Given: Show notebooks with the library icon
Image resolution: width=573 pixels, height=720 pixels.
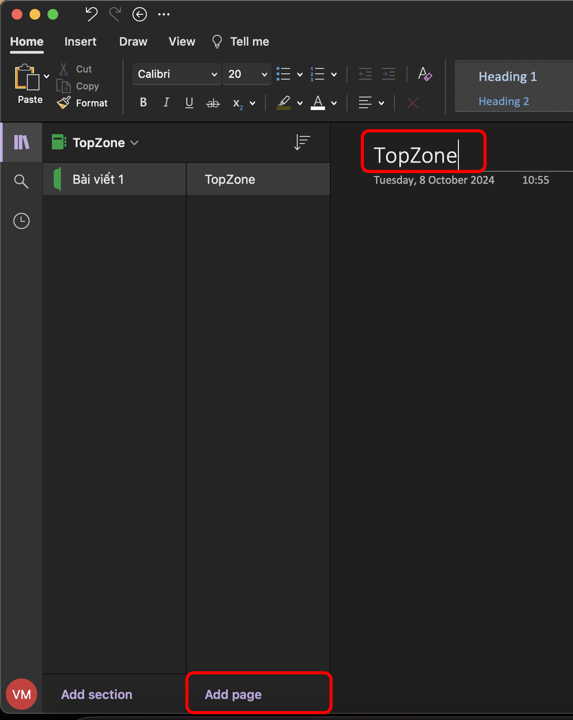Looking at the screenshot, I should coord(21,142).
